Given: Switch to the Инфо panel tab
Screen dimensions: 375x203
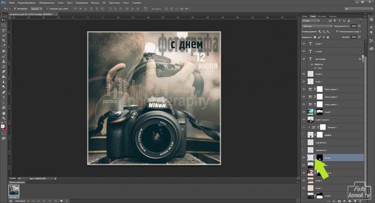Looking at the screenshot, I should (x=305, y=16).
